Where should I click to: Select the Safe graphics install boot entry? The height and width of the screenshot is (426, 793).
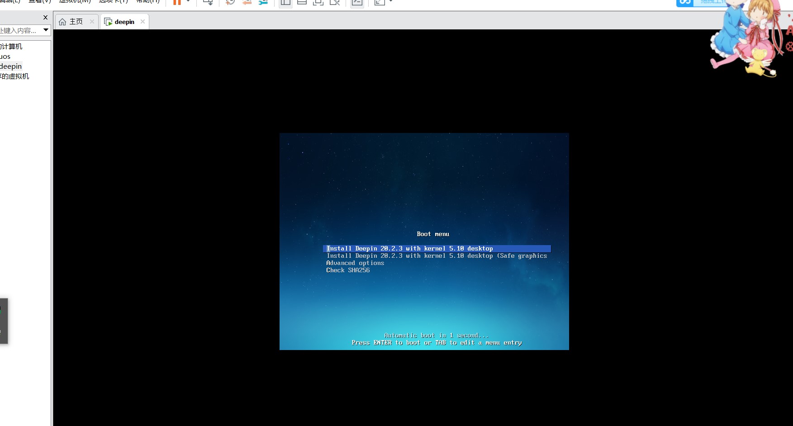437,256
